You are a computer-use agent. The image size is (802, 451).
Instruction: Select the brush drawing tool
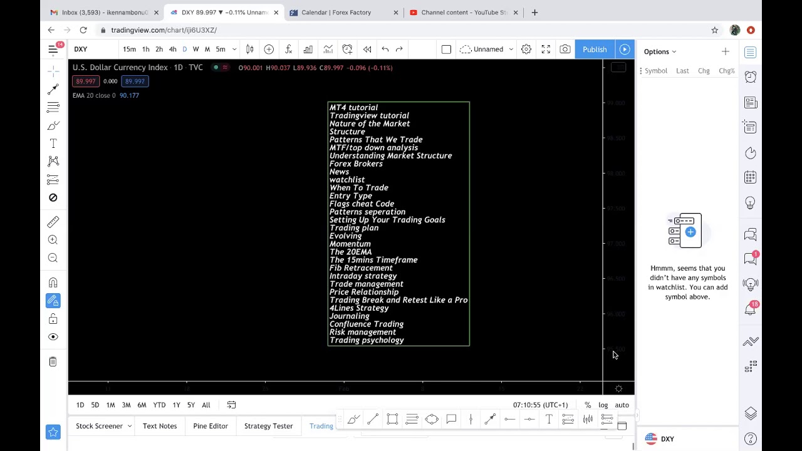pyautogui.click(x=53, y=126)
